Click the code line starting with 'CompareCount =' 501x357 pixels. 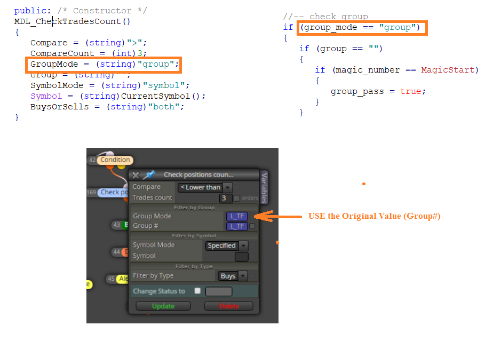(89, 53)
